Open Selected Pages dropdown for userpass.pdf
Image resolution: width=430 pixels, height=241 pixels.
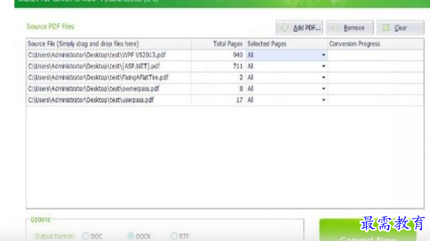tap(323, 100)
